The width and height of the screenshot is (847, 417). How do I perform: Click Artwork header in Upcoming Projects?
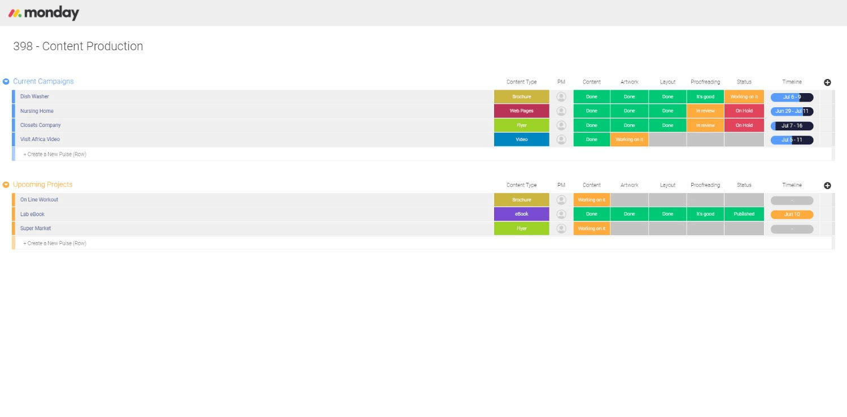point(629,185)
